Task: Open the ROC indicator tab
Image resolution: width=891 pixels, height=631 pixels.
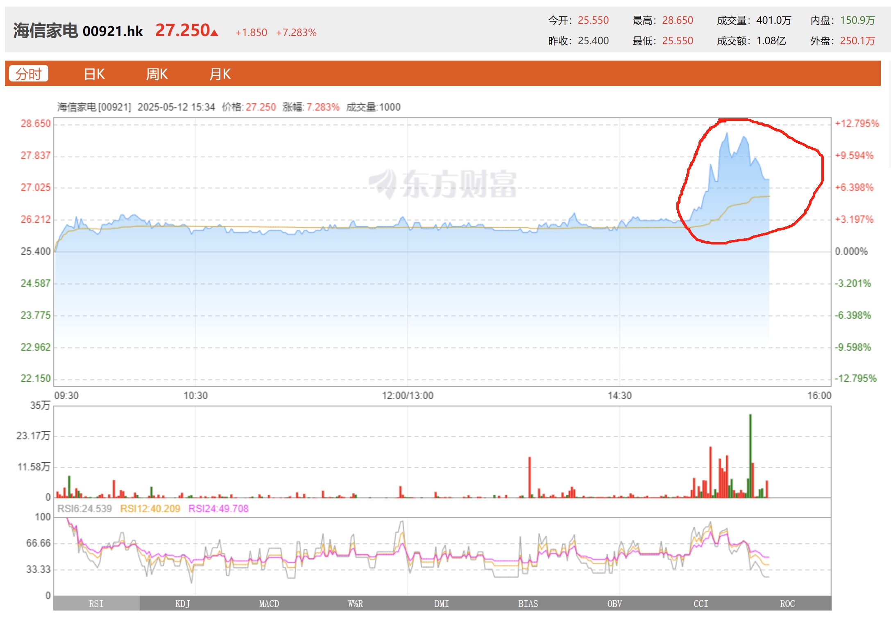Action: click(787, 604)
